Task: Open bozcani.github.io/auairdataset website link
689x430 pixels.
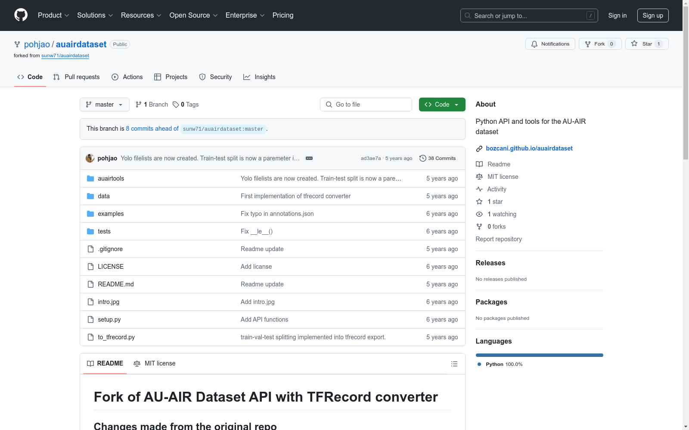Action: click(x=529, y=148)
